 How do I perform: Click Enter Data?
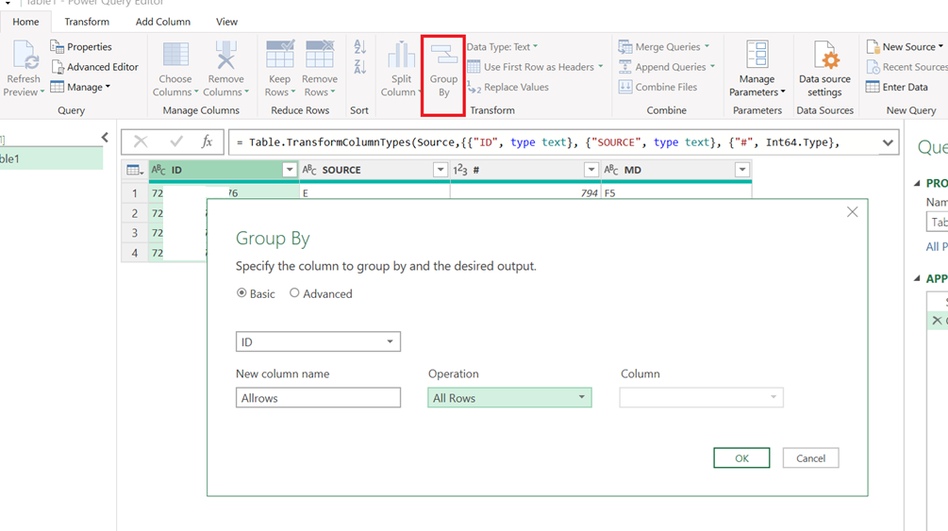[x=897, y=87]
